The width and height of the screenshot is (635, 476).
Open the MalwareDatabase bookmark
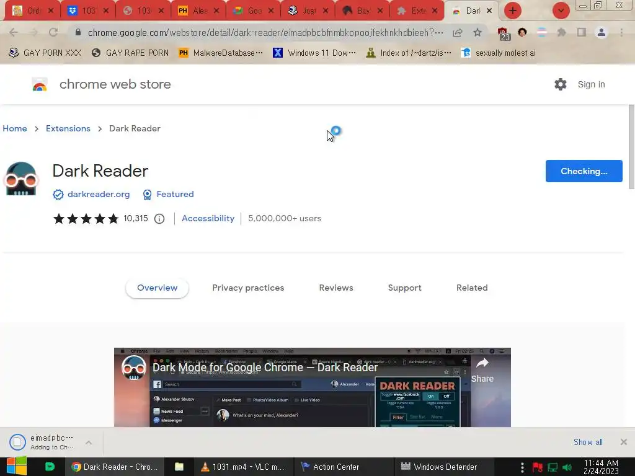221,53
